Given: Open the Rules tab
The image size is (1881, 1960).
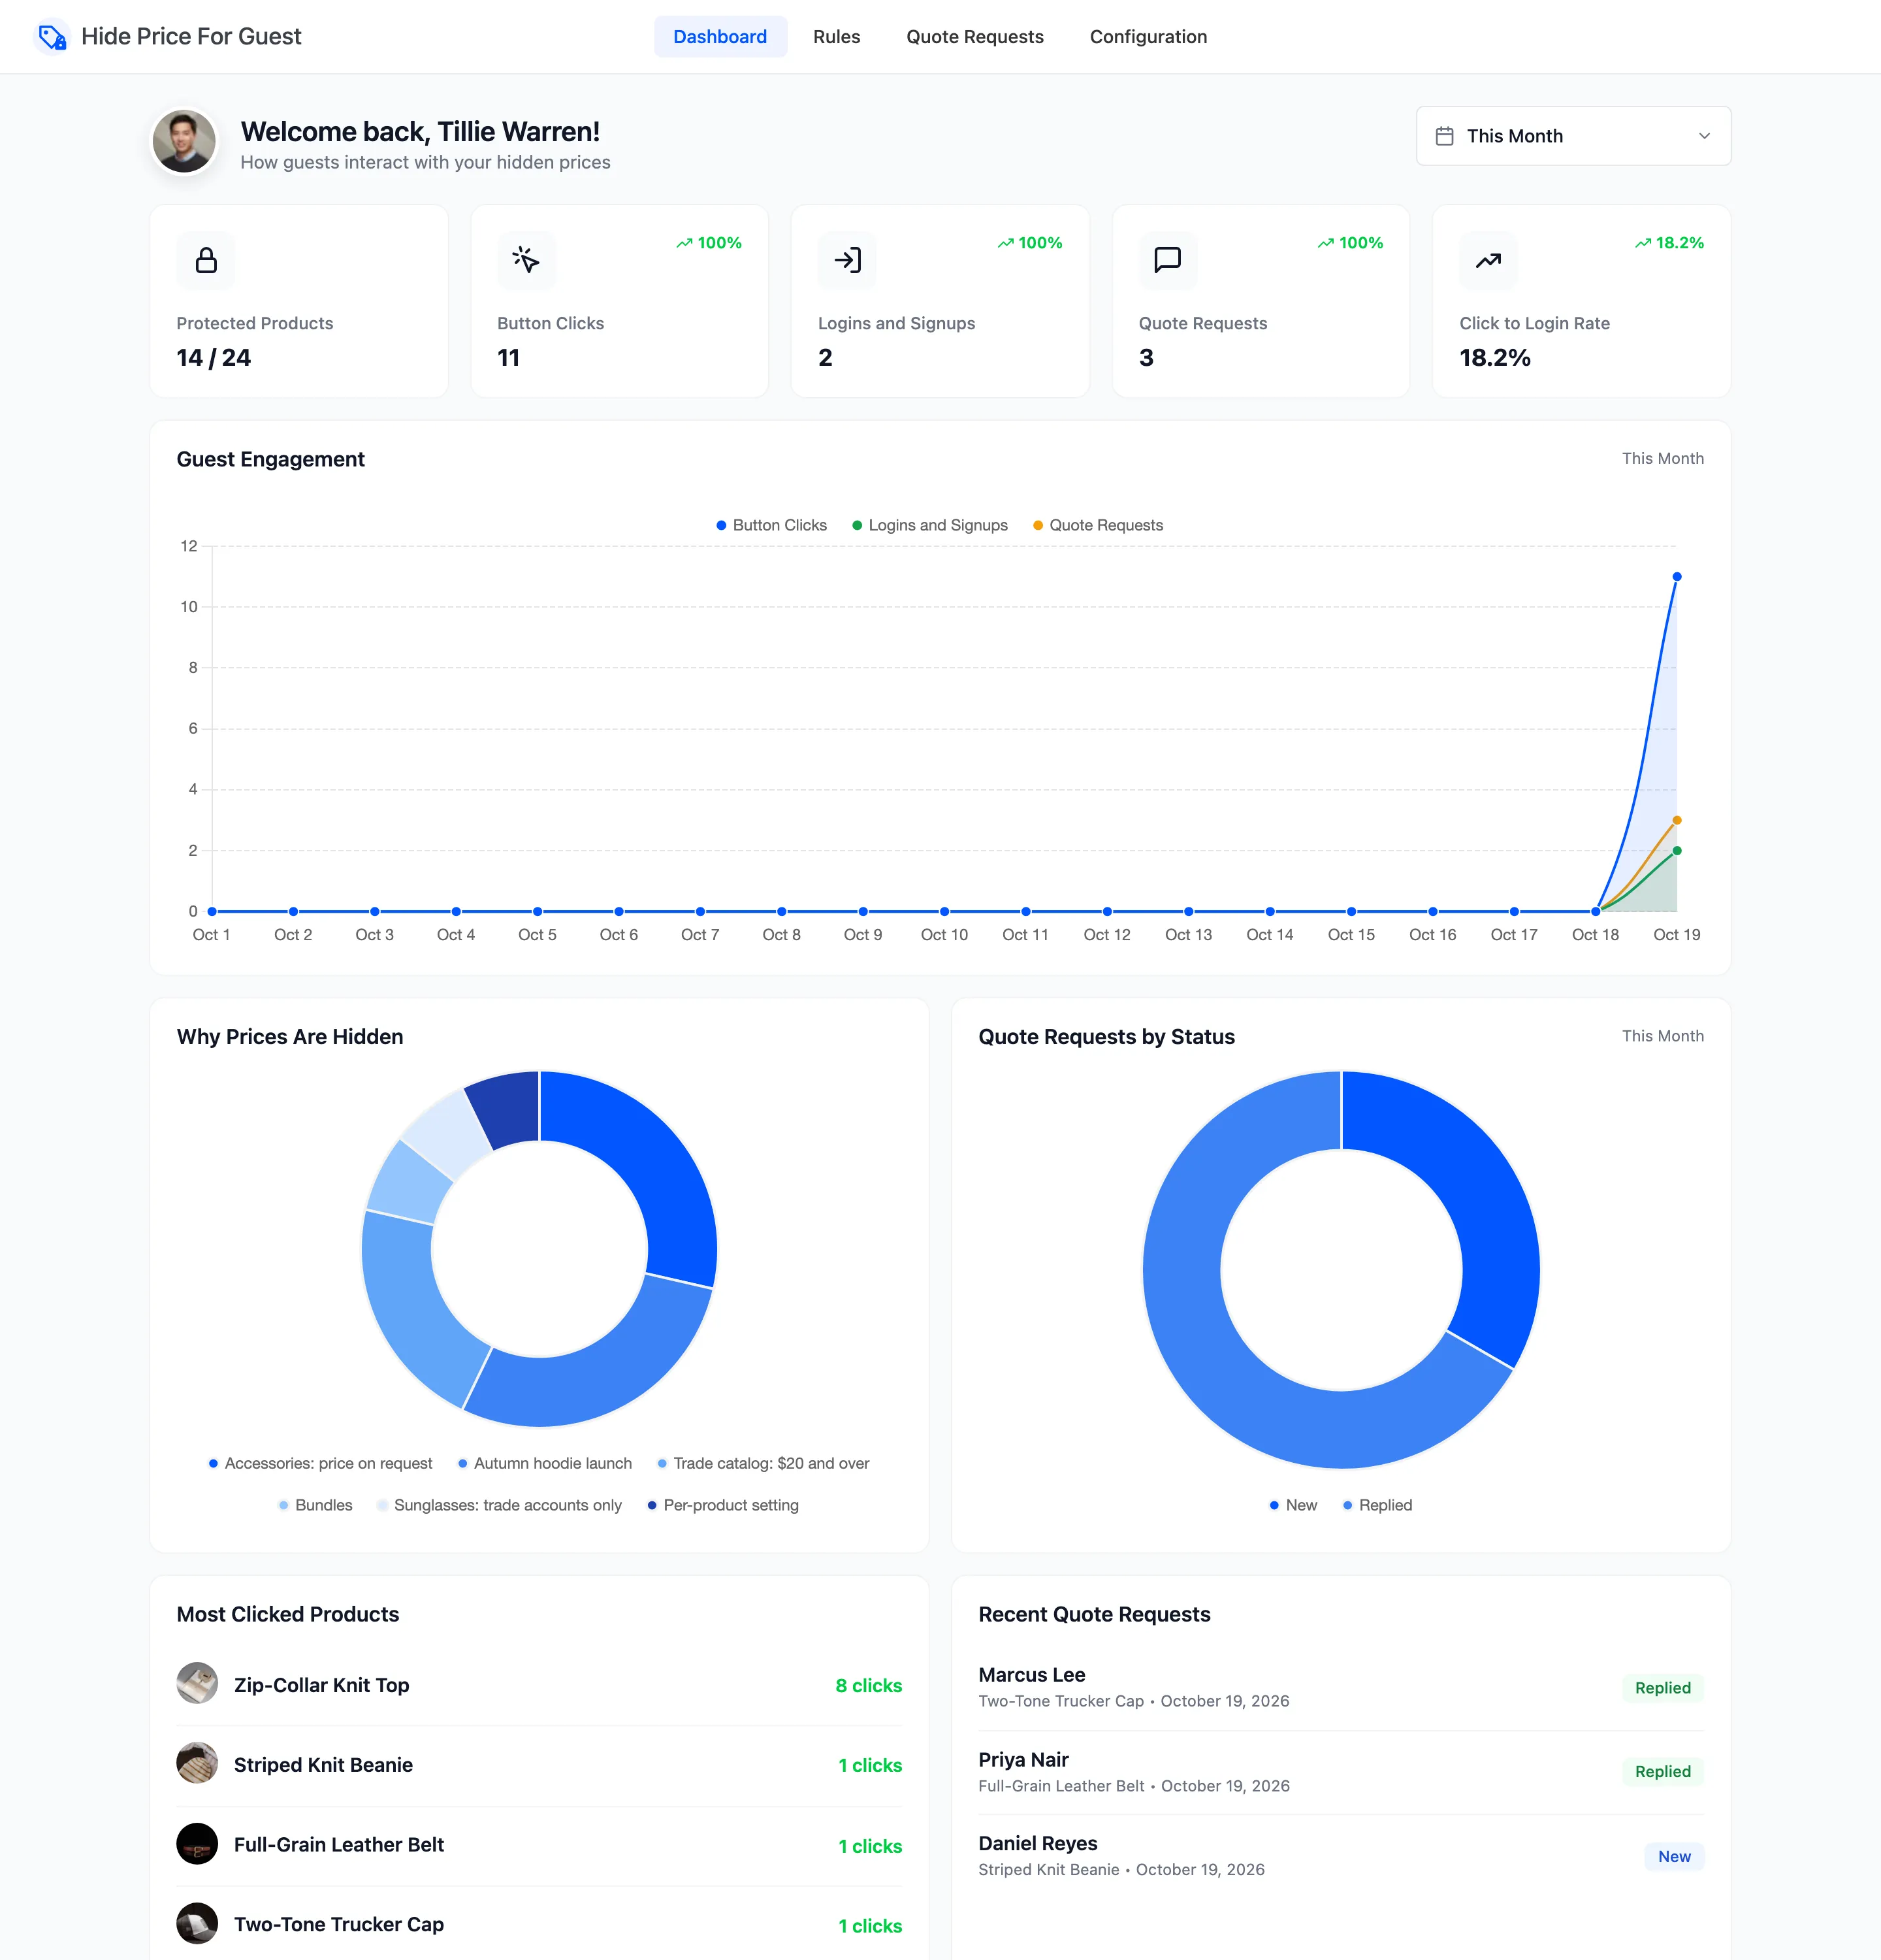Looking at the screenshot, I should click(x=837, y=37).
